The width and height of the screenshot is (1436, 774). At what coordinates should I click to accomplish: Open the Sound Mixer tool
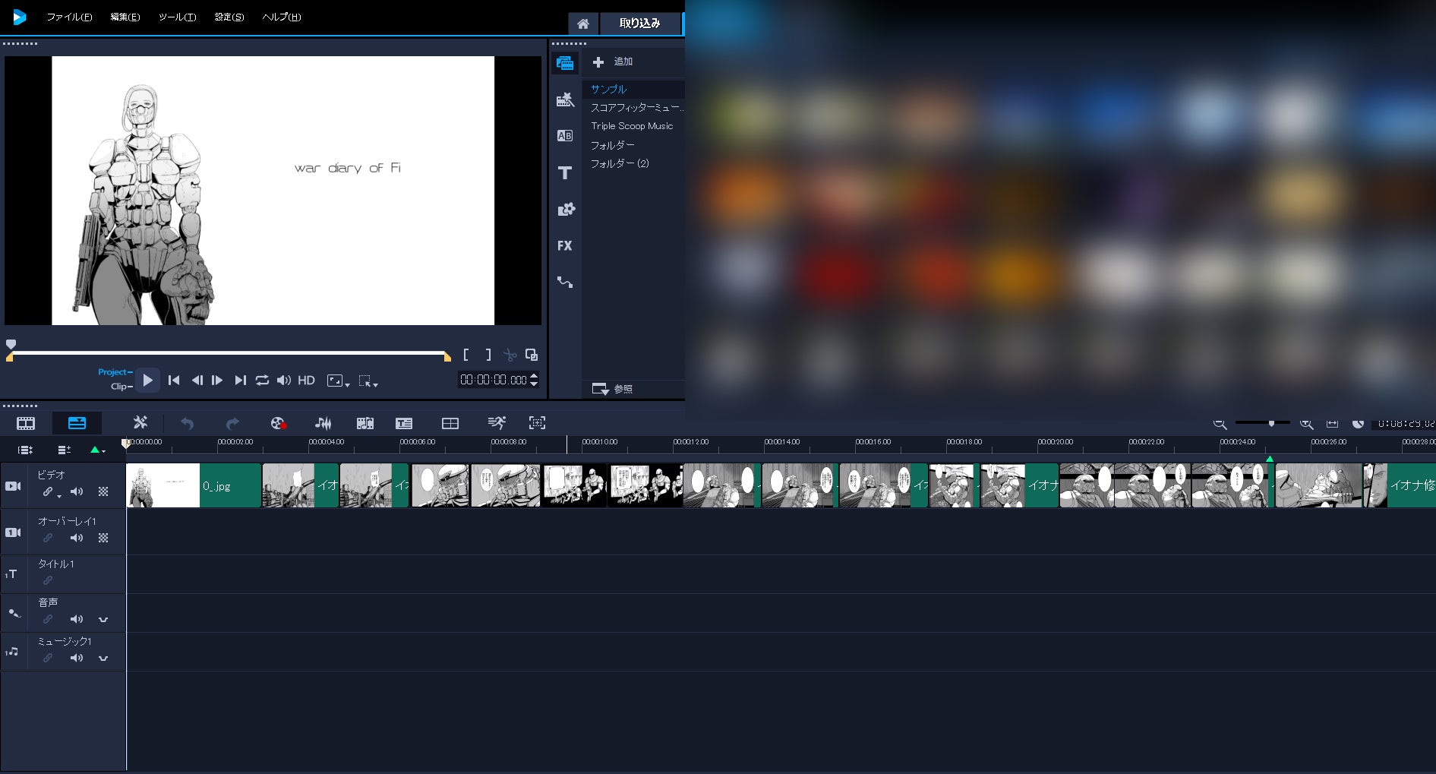pos(323,423)
